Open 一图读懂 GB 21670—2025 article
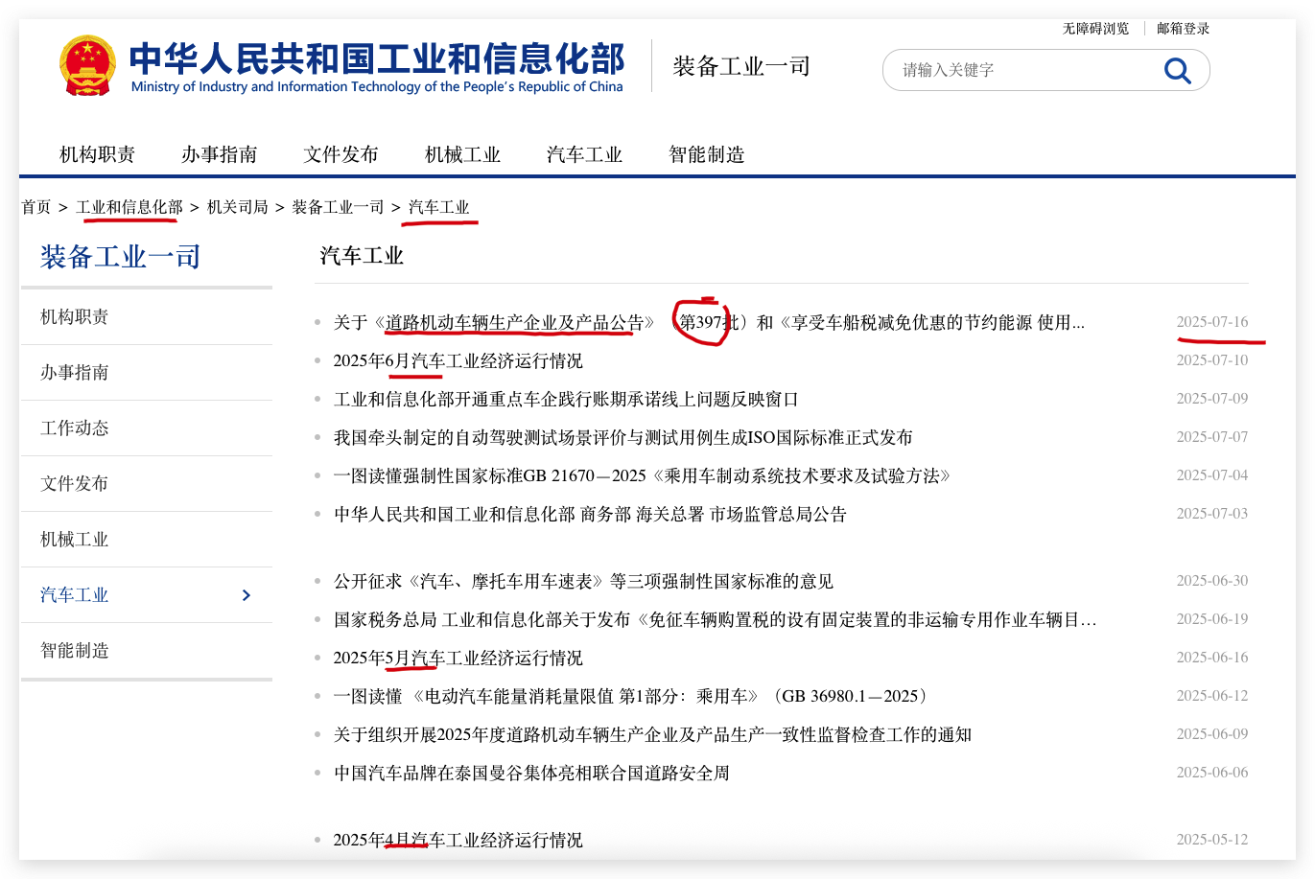The width and height of the screenshot is (1315, 879). [642, 476]
